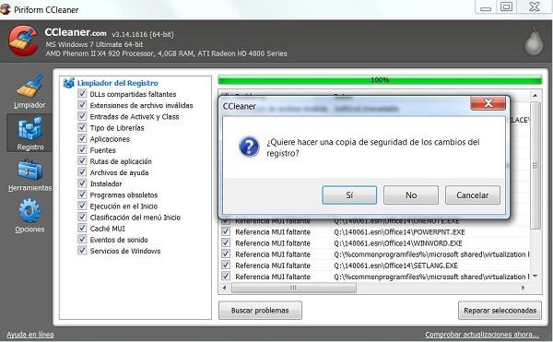Uncheck DLLs compartidas faltantes
Viewport: 553px width, 342px height.
[x=82, y=94]
